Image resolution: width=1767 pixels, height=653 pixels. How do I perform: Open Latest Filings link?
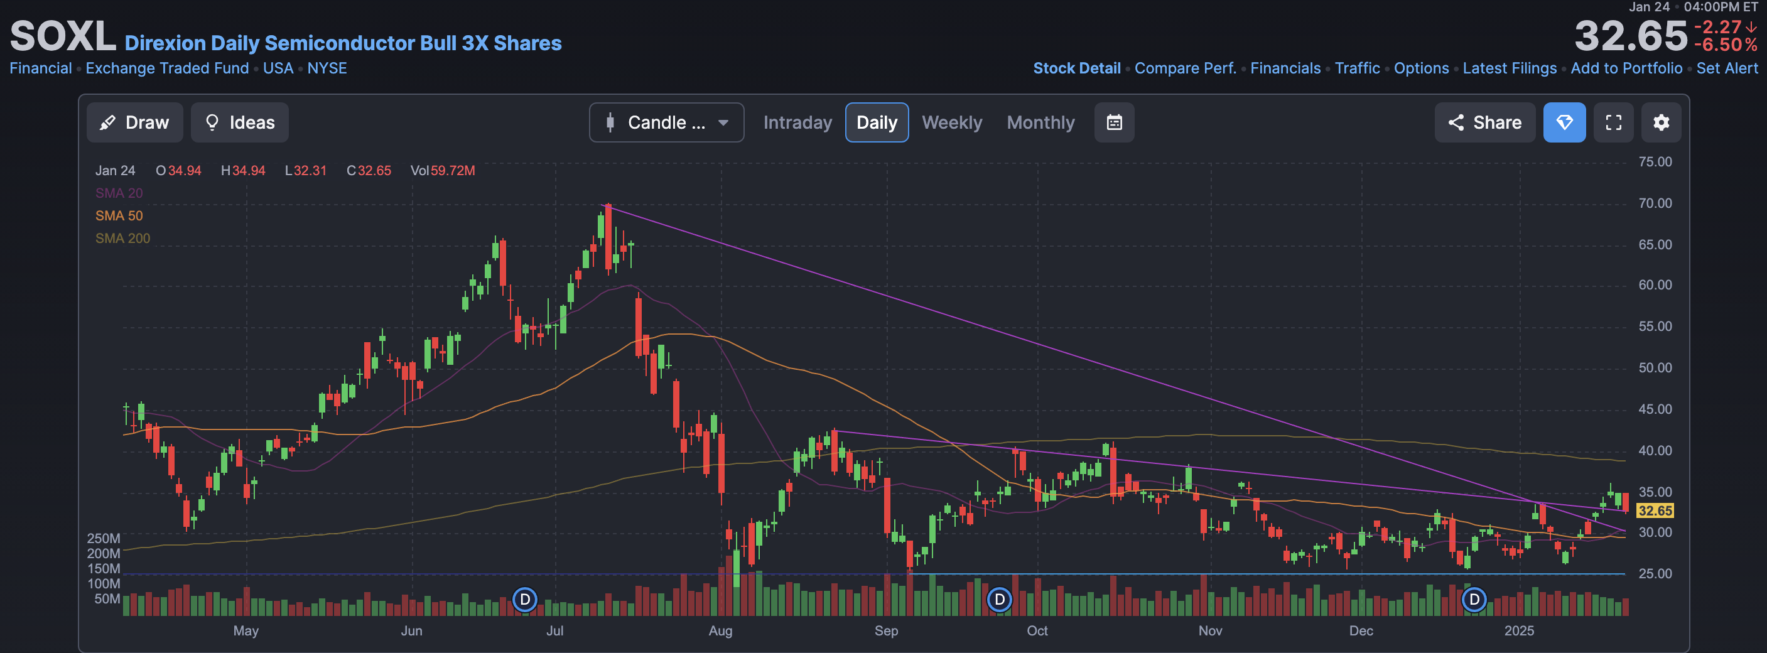click(x=1509, y=68)
